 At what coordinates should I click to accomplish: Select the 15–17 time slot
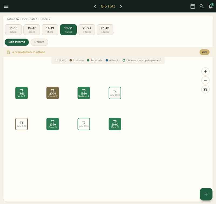pyautogui.click(x=32, y=30)
